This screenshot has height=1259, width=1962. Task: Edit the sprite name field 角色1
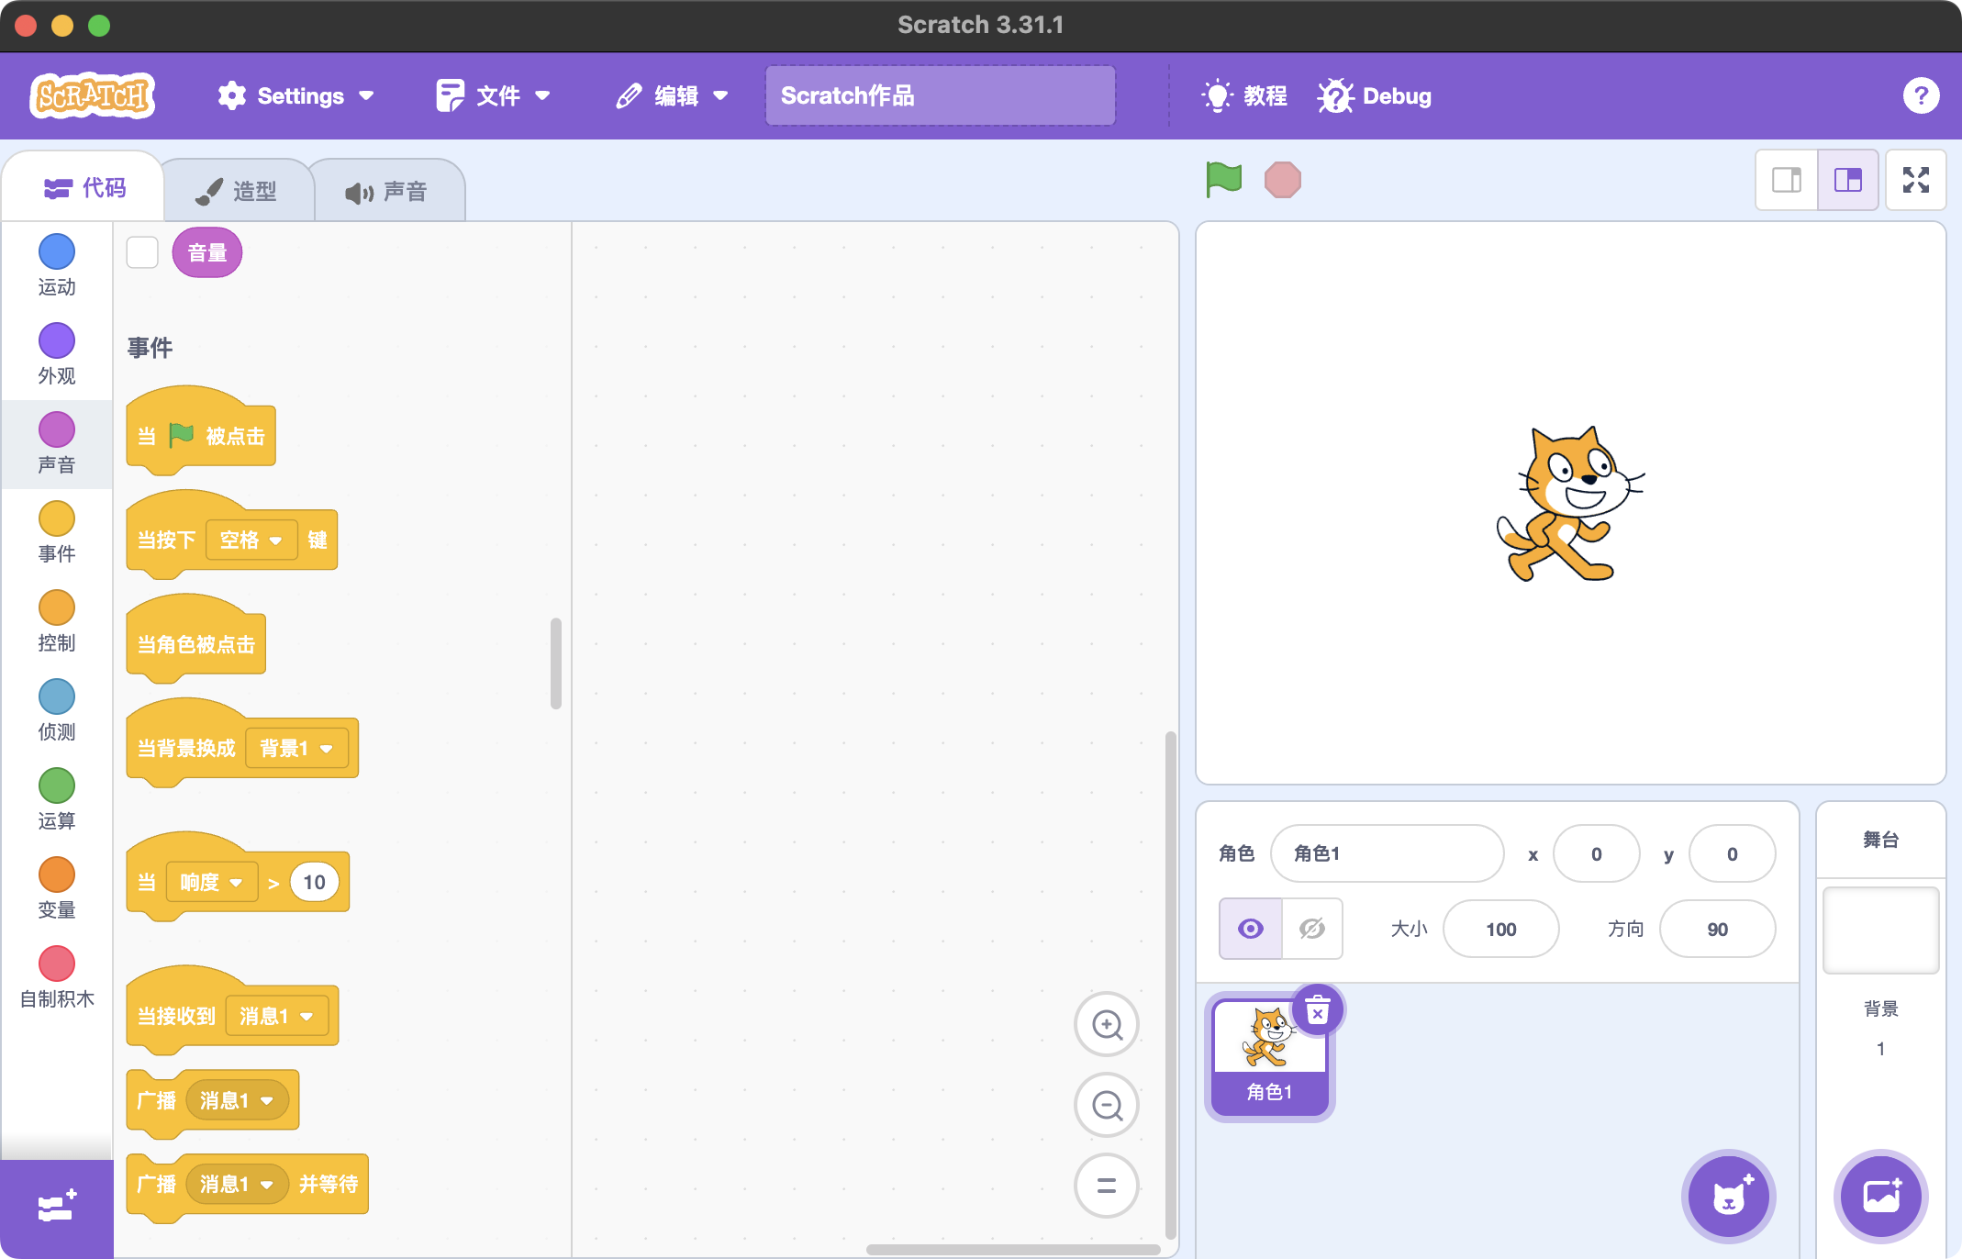[x=1387, y=853]
